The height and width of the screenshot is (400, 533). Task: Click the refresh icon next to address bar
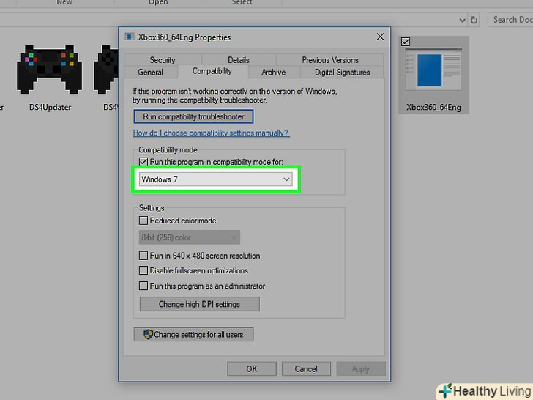(x=474, y=20)
